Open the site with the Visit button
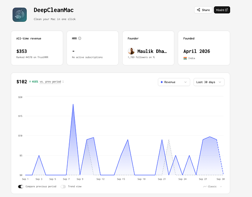The height and width of the screenshot is (197, 252). tap(222, 10)
